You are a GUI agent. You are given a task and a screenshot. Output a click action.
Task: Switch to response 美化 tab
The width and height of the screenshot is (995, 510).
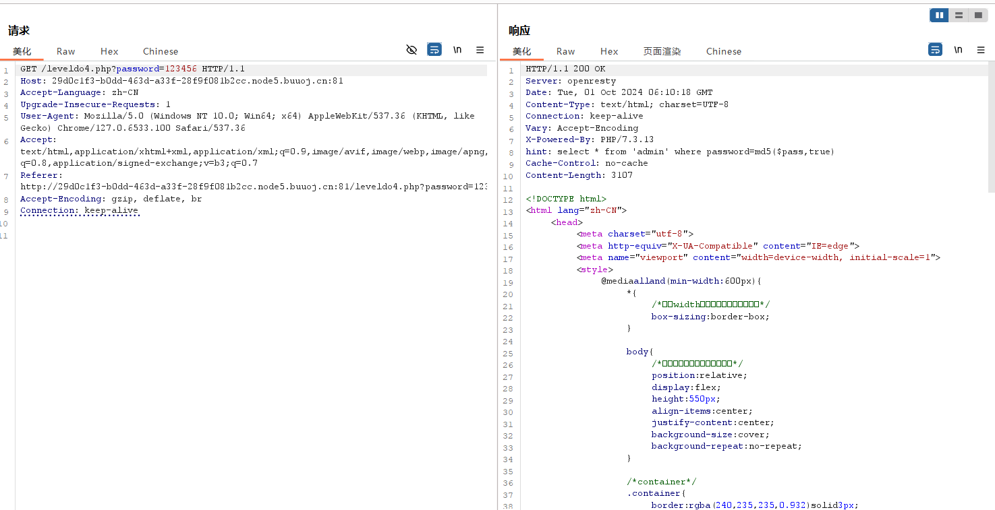click(x=522, y=51)
